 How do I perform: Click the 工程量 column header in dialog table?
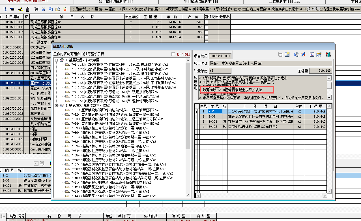[315, 106]
